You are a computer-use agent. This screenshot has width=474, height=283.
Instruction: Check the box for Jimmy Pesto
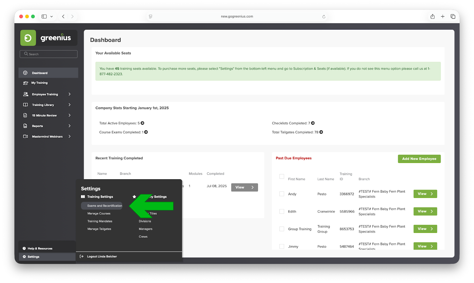pos(282,247)
